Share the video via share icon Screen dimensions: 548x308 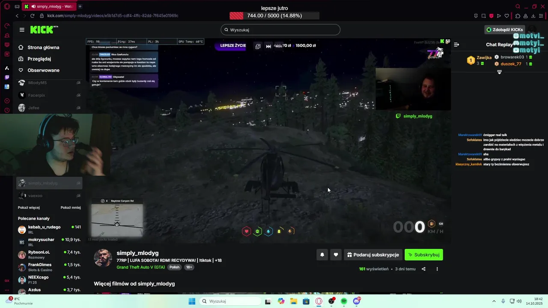423,269
